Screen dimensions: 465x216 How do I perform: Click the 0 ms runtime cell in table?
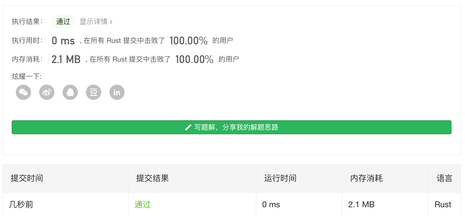271,204
